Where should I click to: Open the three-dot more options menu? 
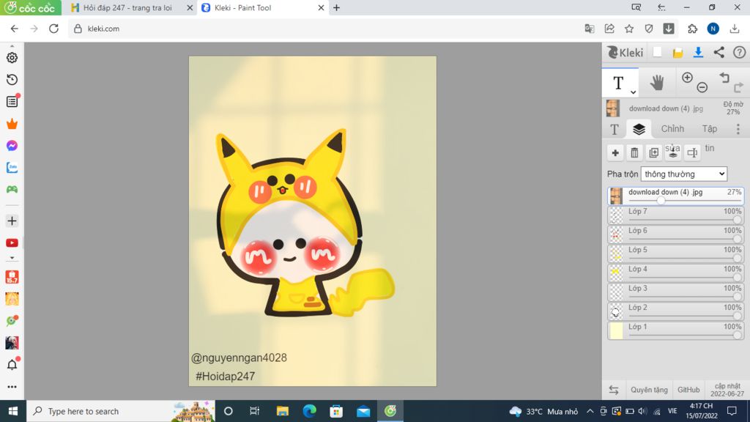click(x=738, y=129)
